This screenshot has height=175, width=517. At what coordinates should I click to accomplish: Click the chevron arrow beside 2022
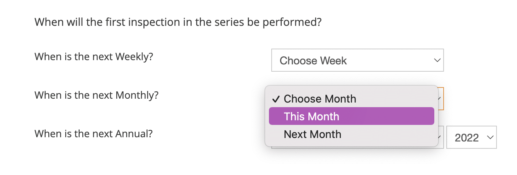point(490,137)
